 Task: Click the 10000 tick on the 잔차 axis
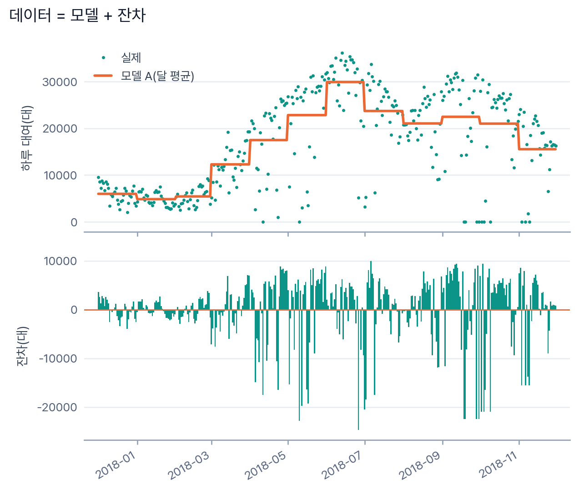[x=60, y=261]
